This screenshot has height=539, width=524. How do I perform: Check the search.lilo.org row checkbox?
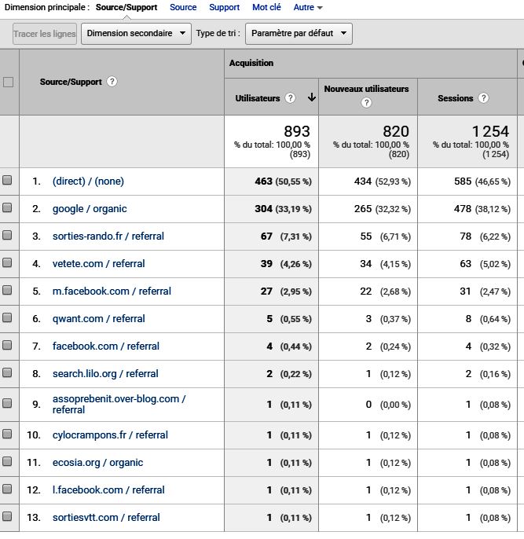click(x=7, y=372)
